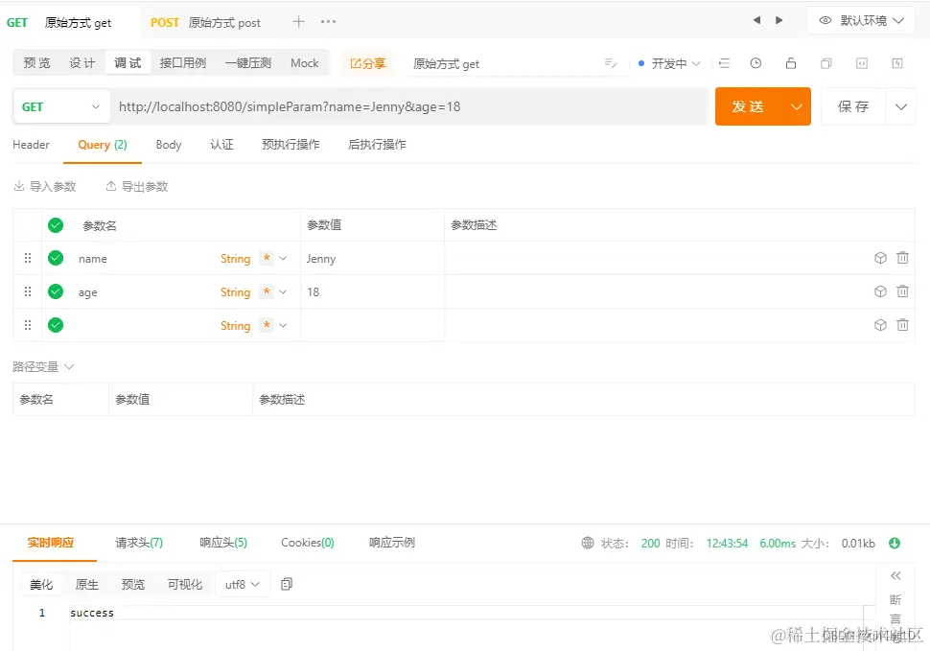Open type dropdown chevron for age row
The width and height of the screenshot is (930, 651).
[283, 291]
